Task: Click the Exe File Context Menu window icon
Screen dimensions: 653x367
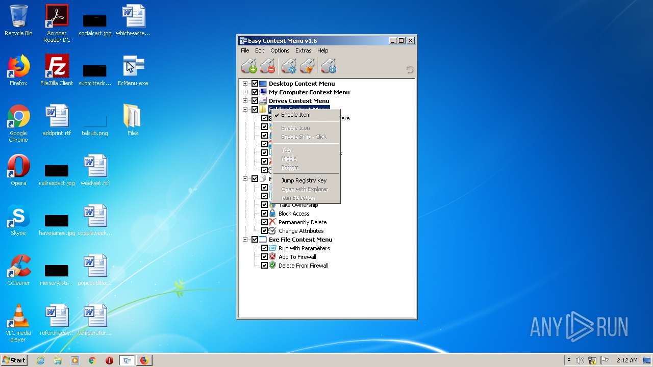Action: (263, 240)
